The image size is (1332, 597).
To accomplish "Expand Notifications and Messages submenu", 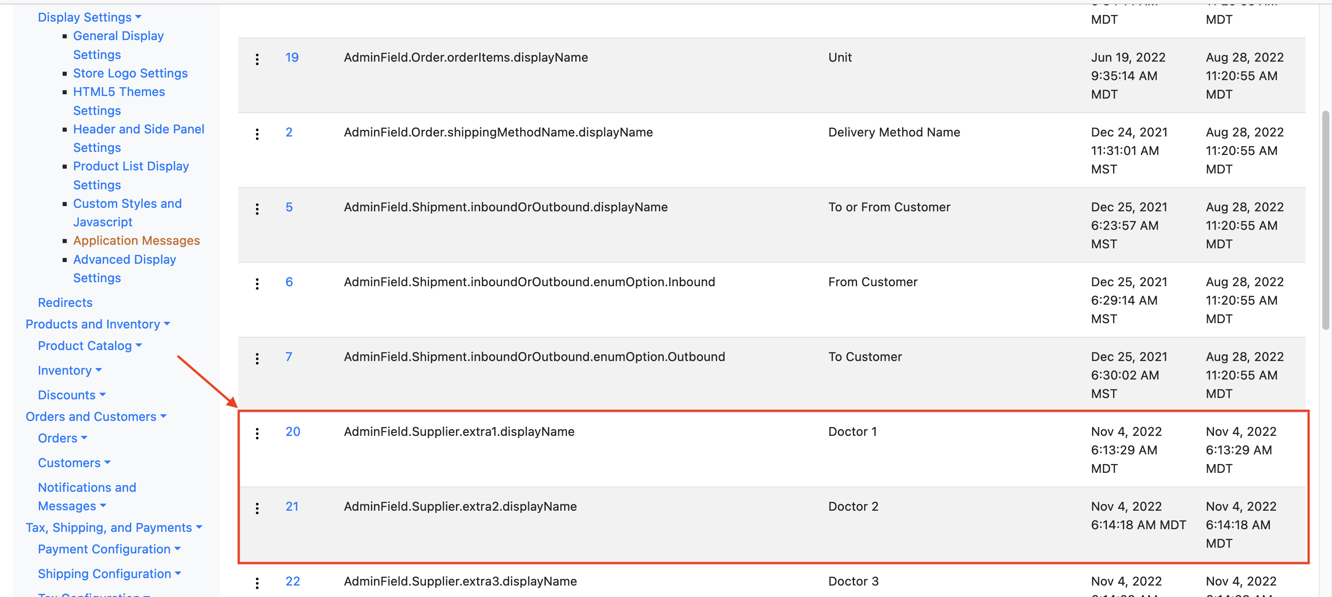I will 87,497.
